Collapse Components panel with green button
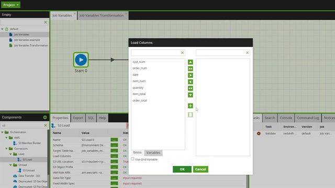The width and height of the screenshot is (335, 188). [45, 118]
